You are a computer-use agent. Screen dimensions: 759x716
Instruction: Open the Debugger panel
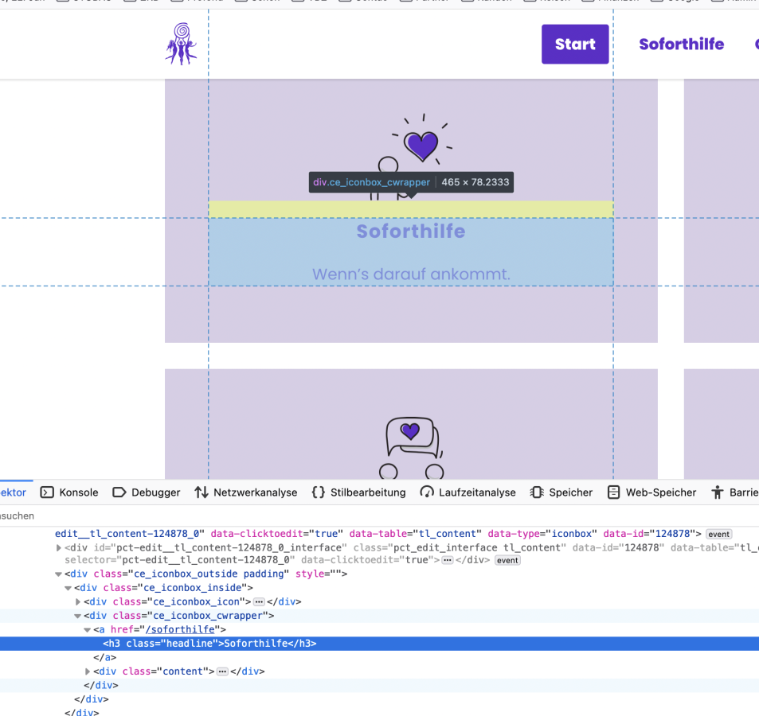[x=147, y=492]
